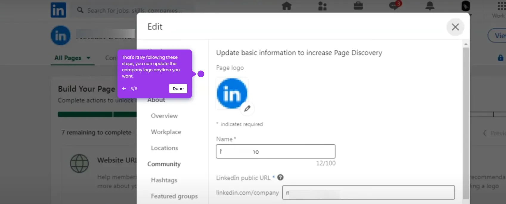Click the company page logo beside page name

point(61,35)
